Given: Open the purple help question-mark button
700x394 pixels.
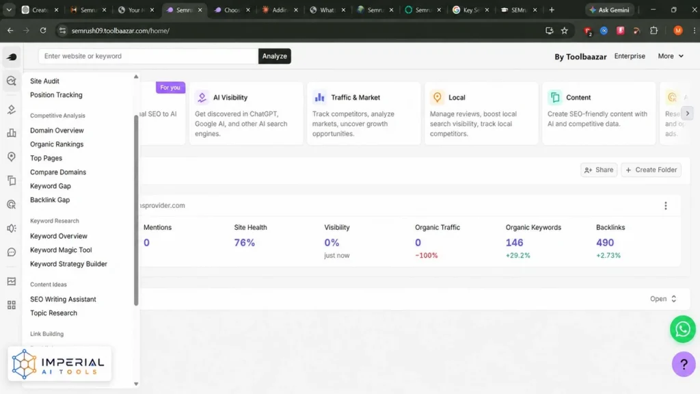Looking at the screenshot, I should tap(684, 364).
